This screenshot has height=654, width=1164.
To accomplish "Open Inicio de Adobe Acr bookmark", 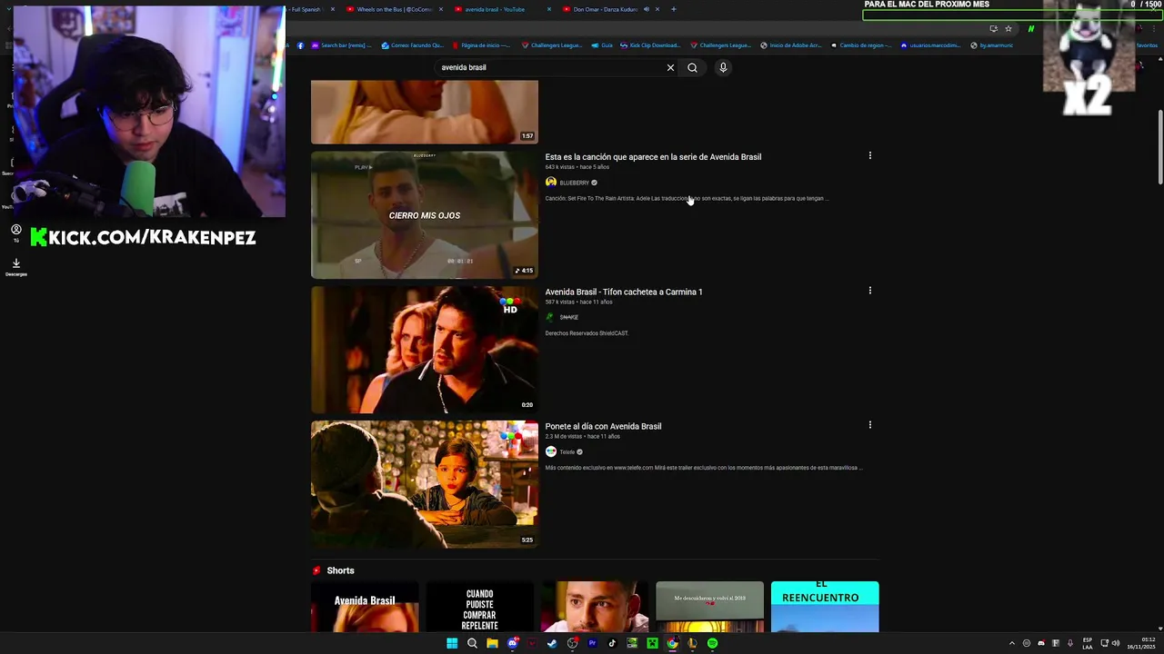I will (x=790, y=45).
